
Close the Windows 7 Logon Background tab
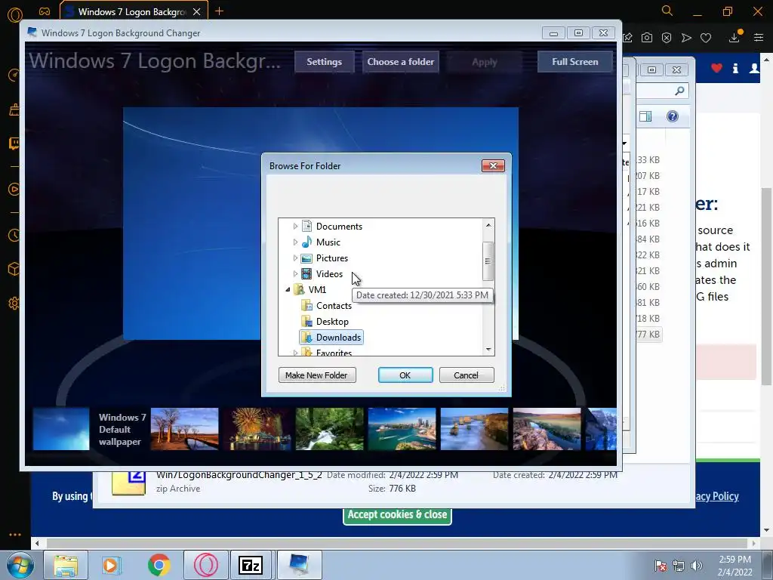pos(197,12)
